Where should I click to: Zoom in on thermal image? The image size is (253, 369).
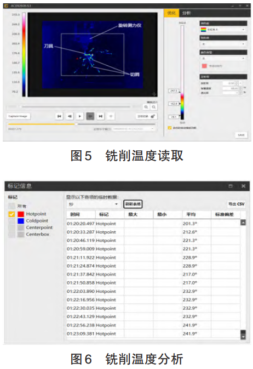coord(146,107)
